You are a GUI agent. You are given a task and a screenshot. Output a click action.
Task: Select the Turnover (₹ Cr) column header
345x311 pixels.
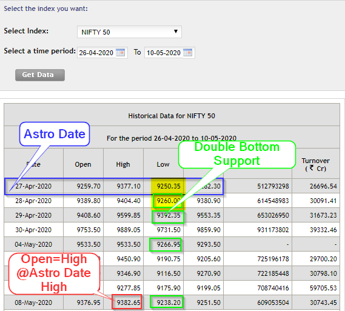[315, 164]
